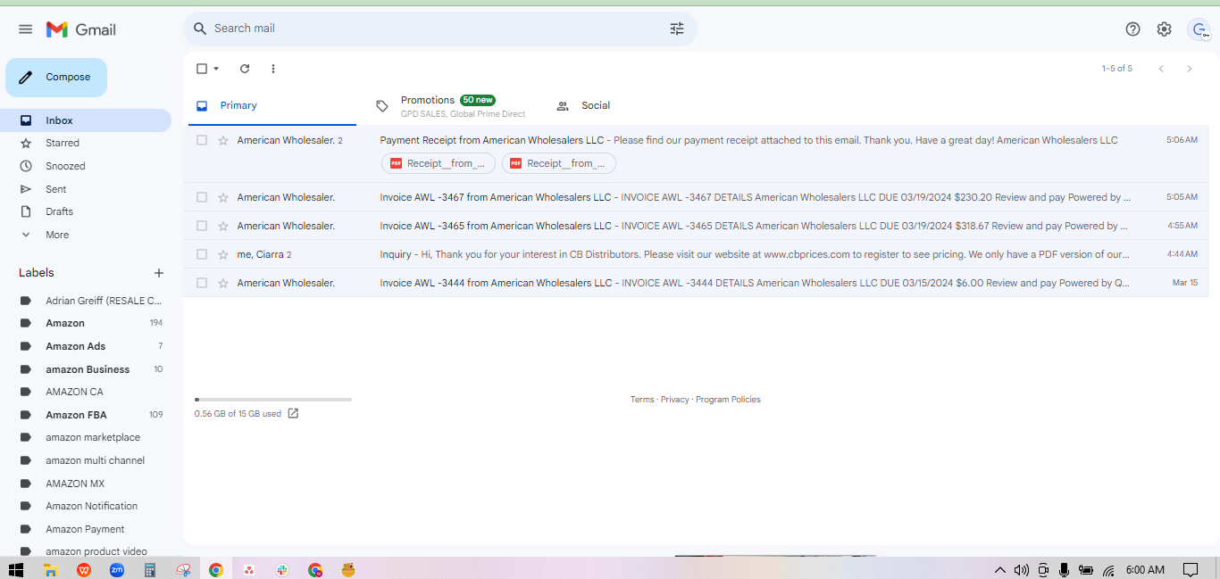This screenshot has width=1220, height=579.
Task: Open the Support help icon
Action: click(x=1132, y=29)
